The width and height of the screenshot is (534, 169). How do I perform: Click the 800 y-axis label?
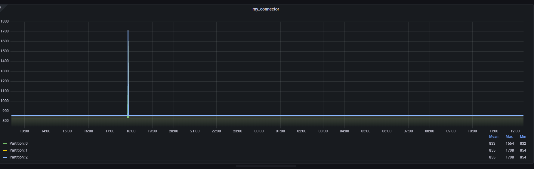coord(5,121)
